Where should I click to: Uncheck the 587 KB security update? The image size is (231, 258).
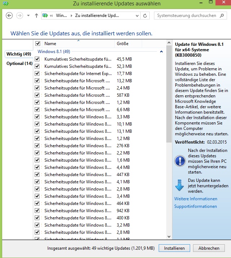tap(37, 95)
